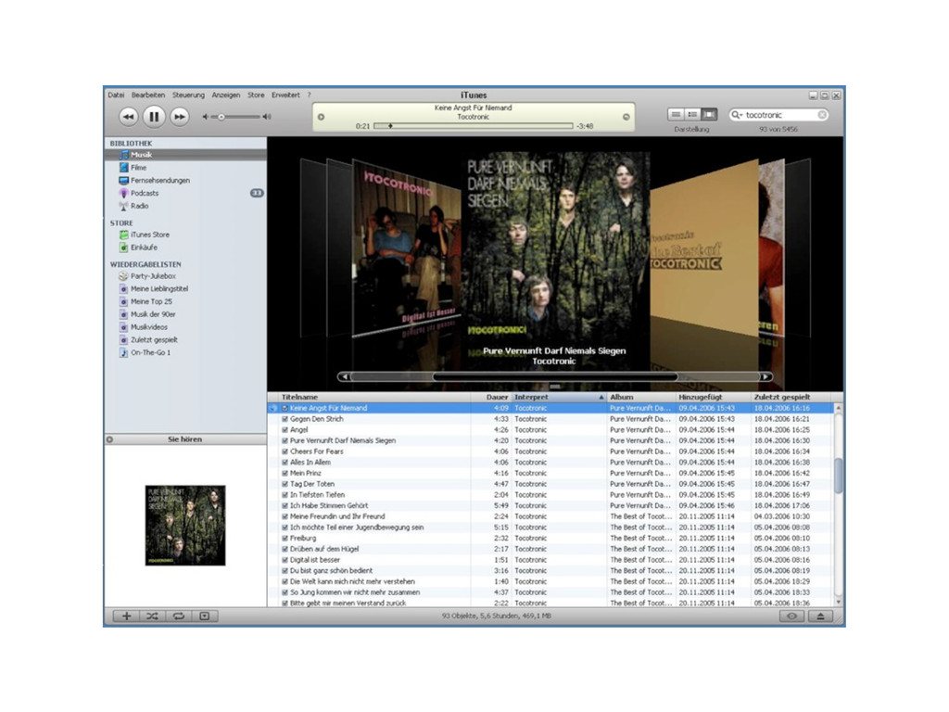
Task: Open the Anzeigen menu
Action: click(x=226, y=95)
